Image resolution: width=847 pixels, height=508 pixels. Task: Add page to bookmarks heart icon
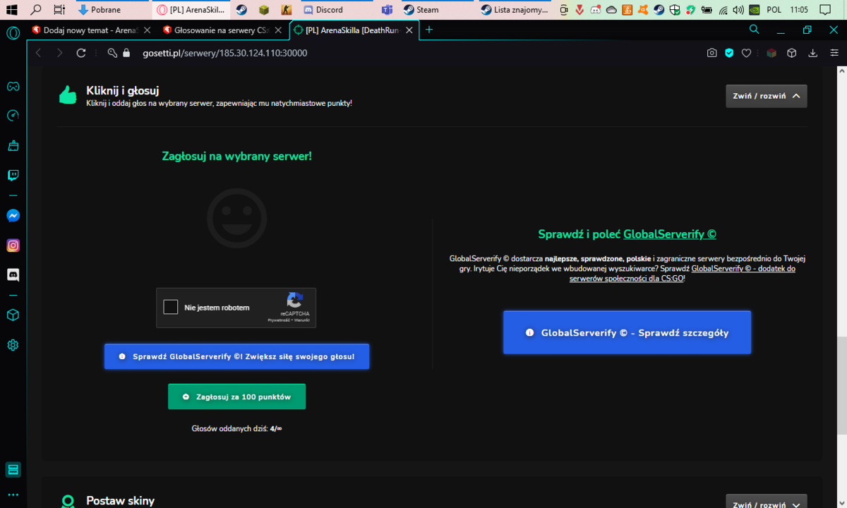(747, 53)
